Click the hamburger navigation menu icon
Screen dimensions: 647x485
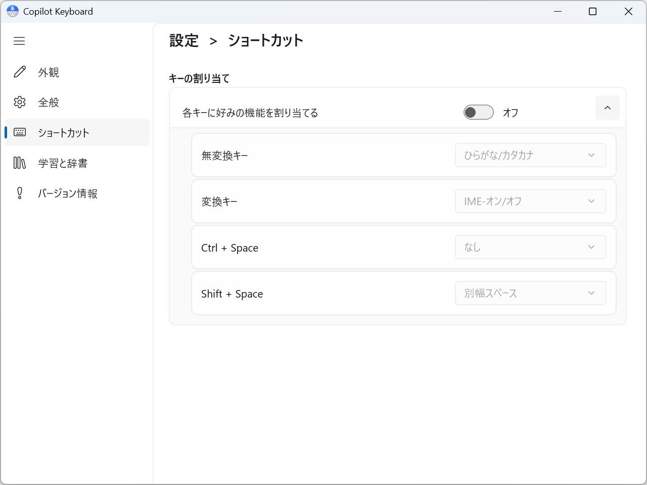(19, 41)
